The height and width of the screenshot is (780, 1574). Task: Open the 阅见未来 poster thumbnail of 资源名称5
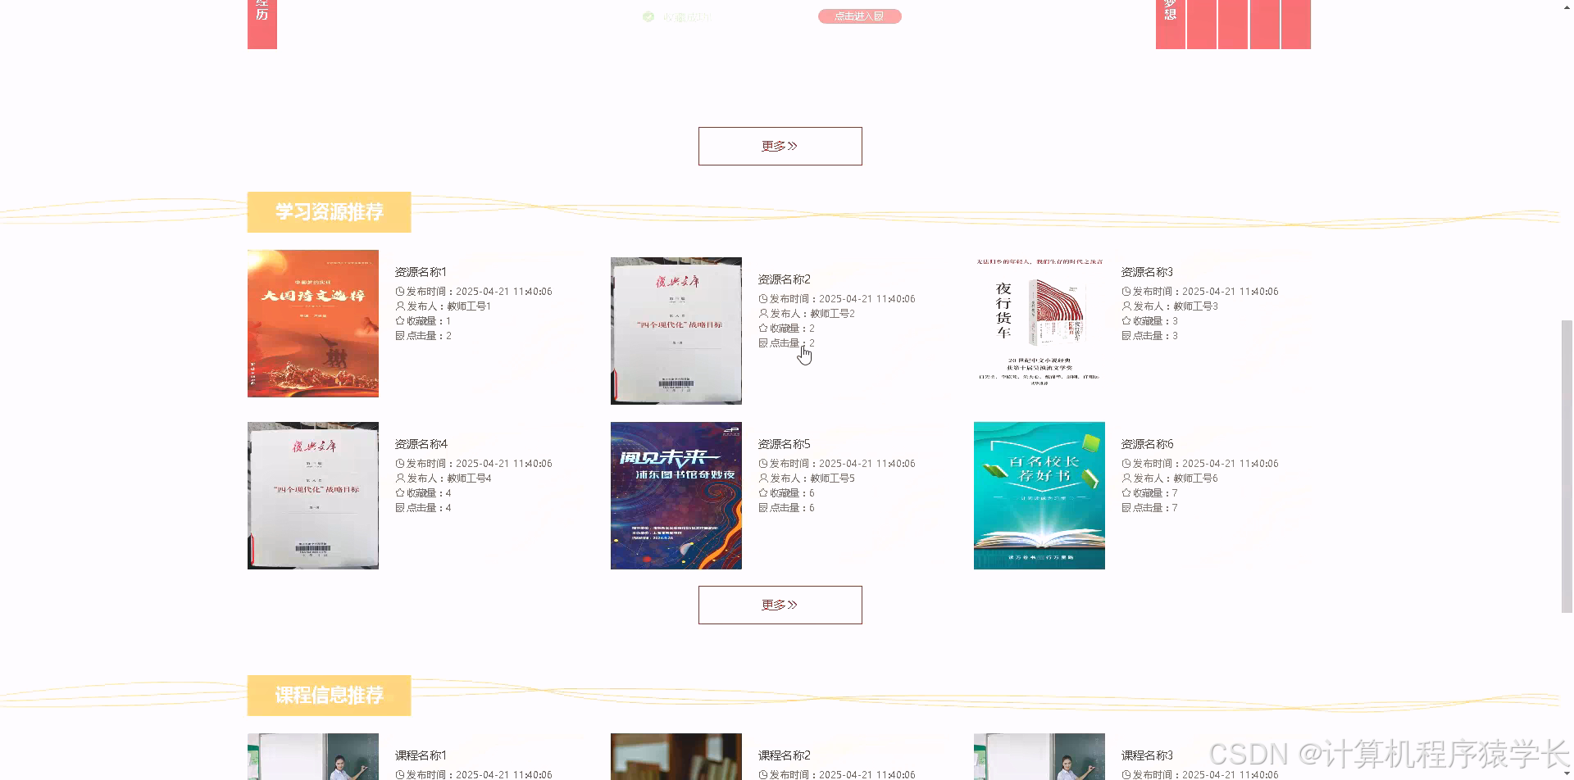point(676,495)
